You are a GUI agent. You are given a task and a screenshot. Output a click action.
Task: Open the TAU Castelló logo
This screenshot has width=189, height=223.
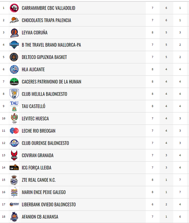pyautogui.click(x=14, y=106)
